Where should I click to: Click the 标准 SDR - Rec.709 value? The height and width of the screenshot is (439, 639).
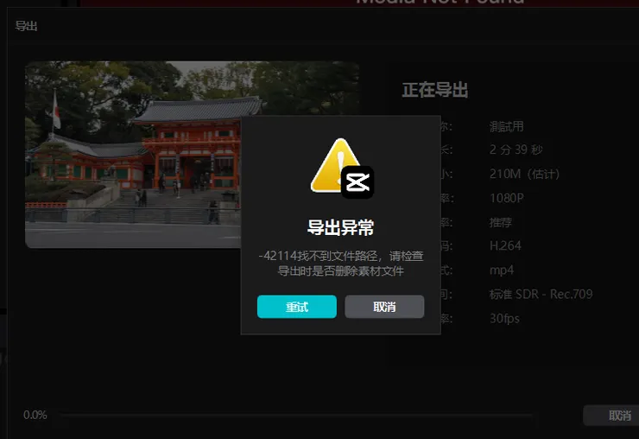click(x=541, y=294)
